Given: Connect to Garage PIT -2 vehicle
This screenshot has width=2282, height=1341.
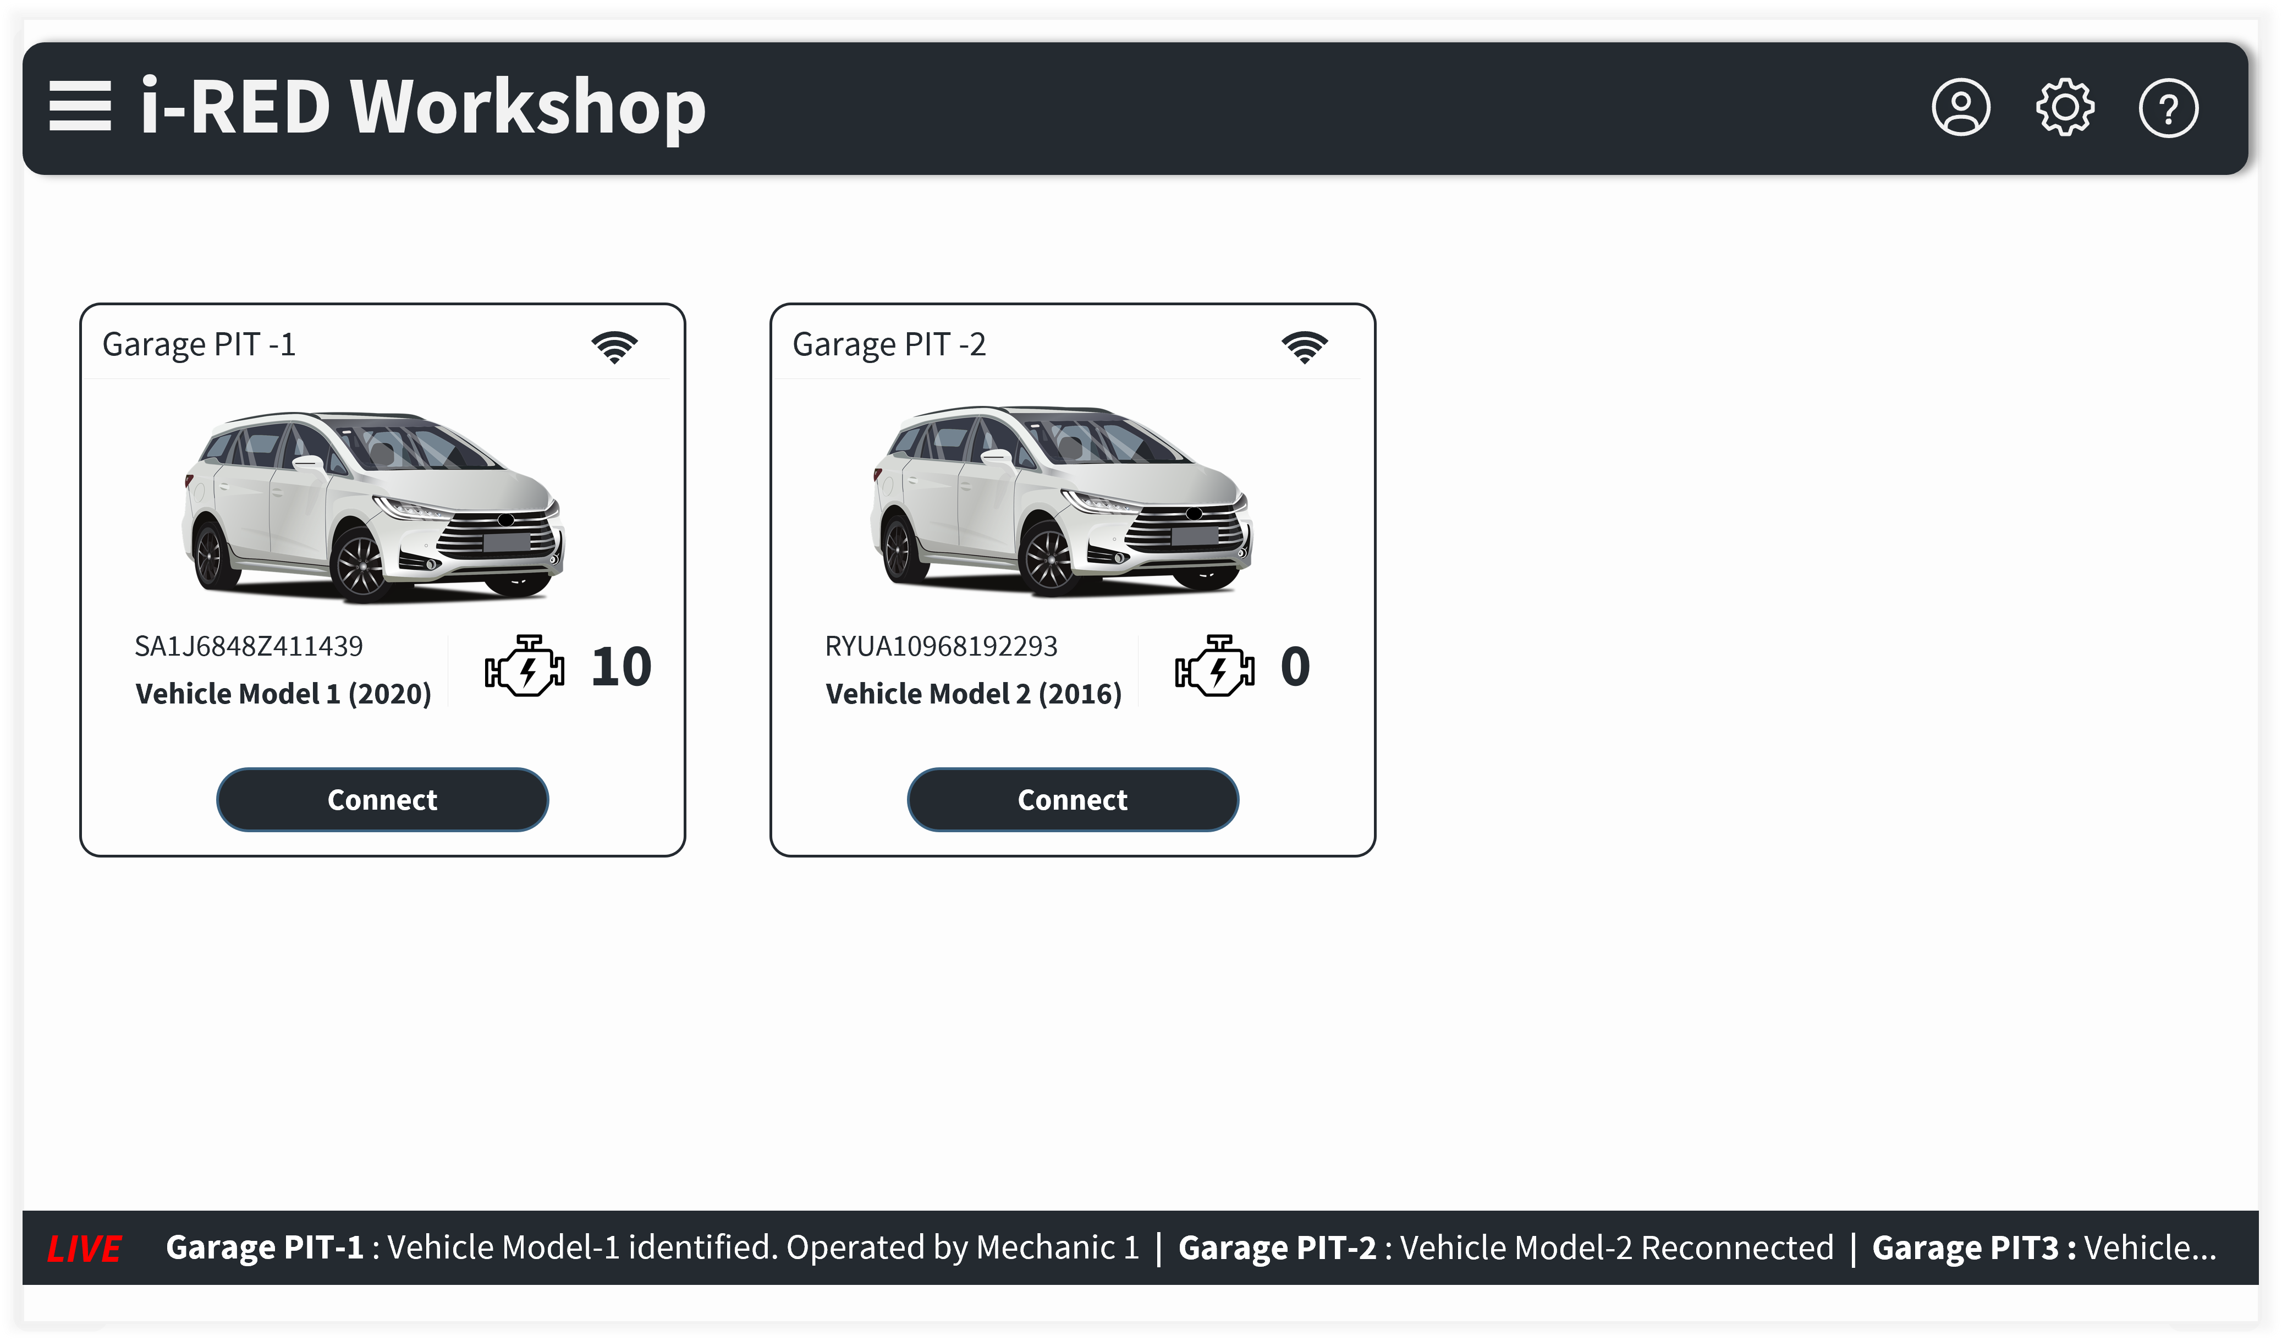Looking at the screenshot, I should coord(1072,800).
